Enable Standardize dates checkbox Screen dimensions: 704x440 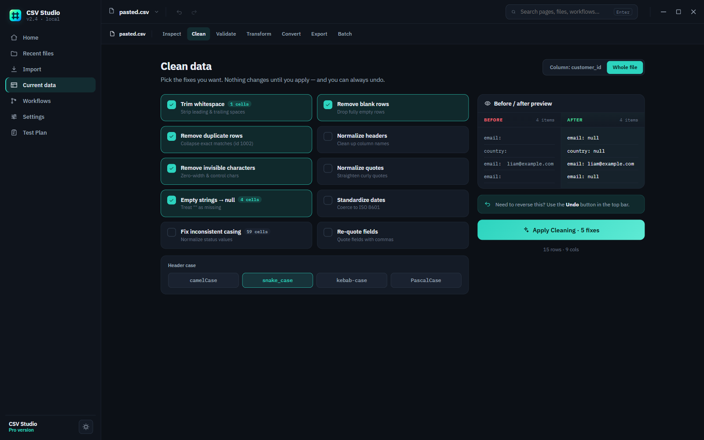[328, 200]
